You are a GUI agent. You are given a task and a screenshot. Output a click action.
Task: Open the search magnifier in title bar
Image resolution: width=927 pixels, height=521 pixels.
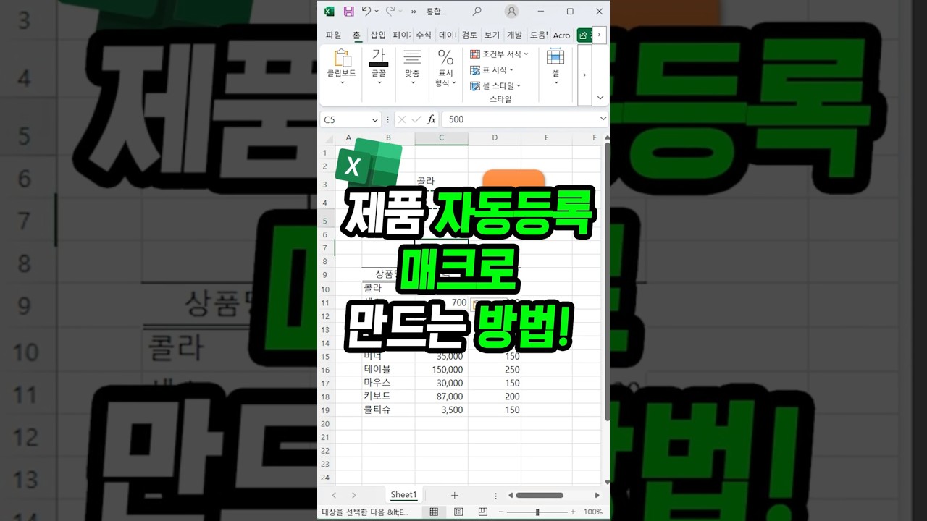pyautogui.click(x=477, y=12)
